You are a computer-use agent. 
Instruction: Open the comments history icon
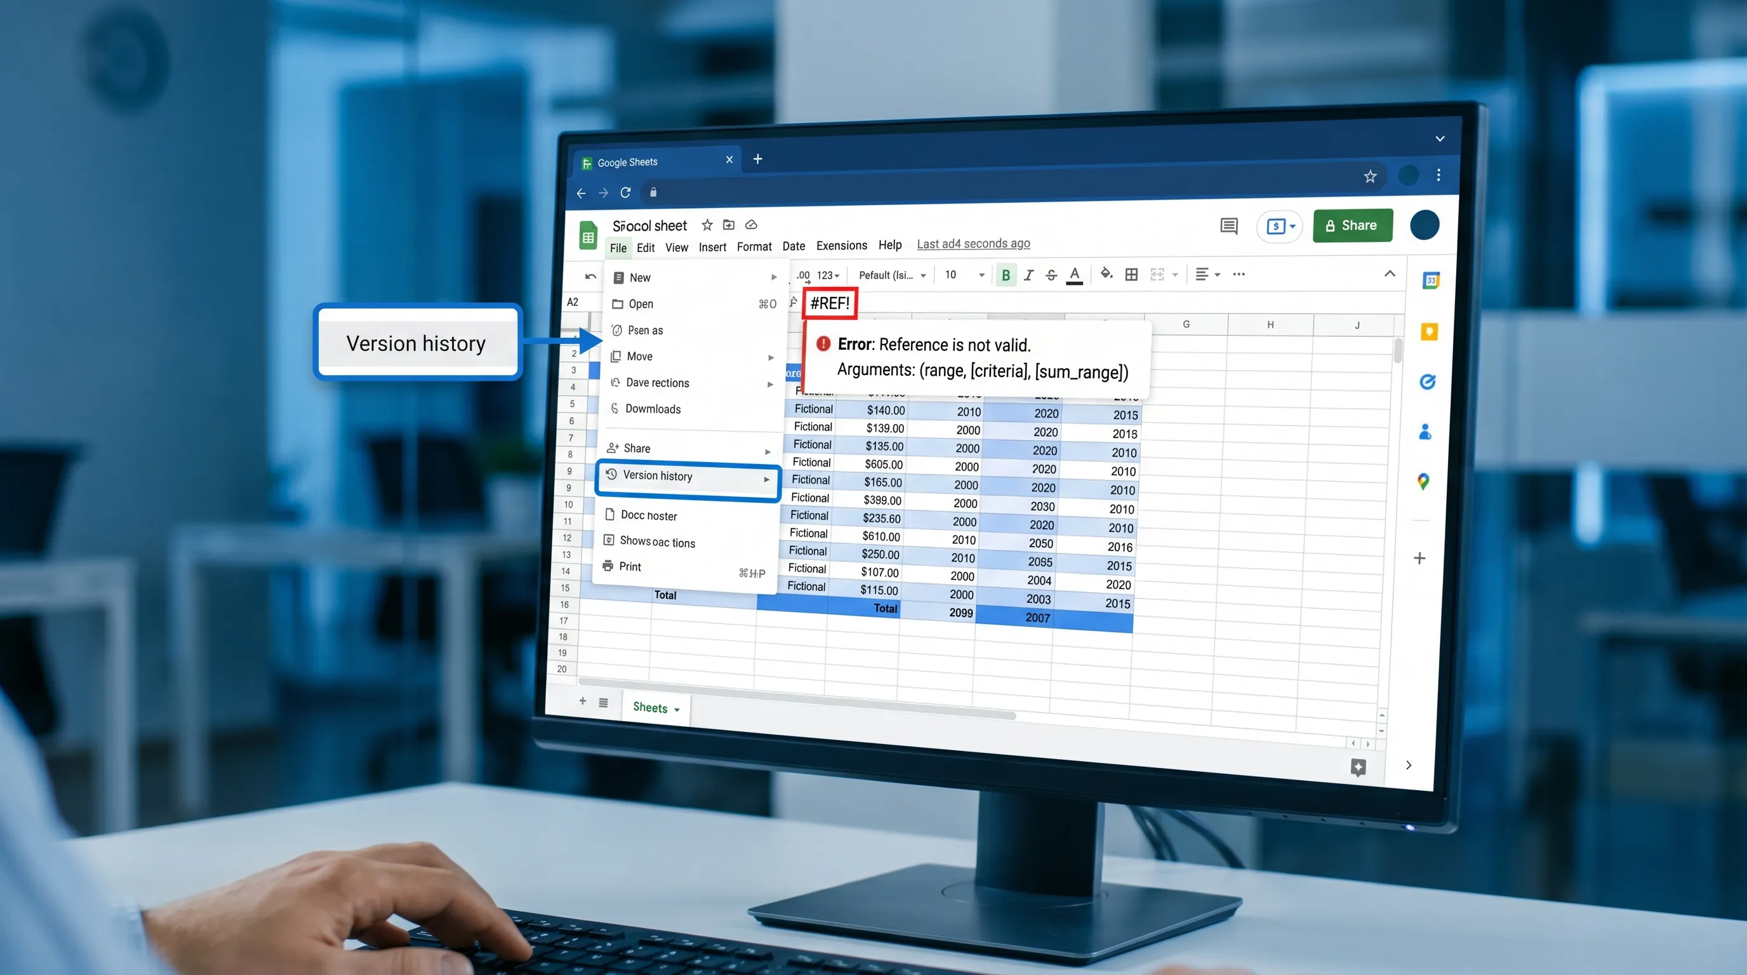[x=1229, y=226]
